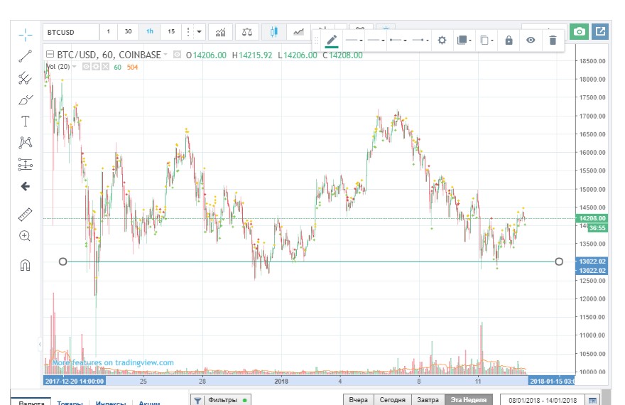This screenshot has width=625, height=405.
Task: Select the Сегодня period tab
Action: 392,400
